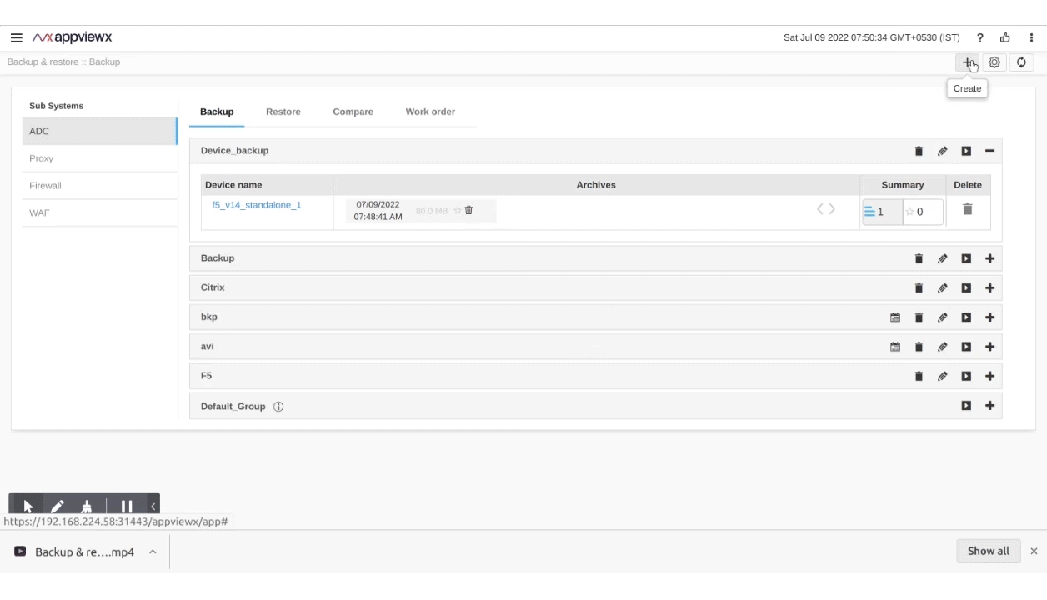Screen dimensions: 1047x600
Task: Open the f5_v14_standalone_1 device link
Action: 257,205
